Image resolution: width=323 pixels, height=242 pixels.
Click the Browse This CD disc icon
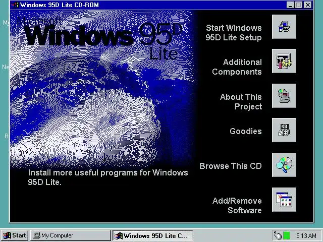284,165
